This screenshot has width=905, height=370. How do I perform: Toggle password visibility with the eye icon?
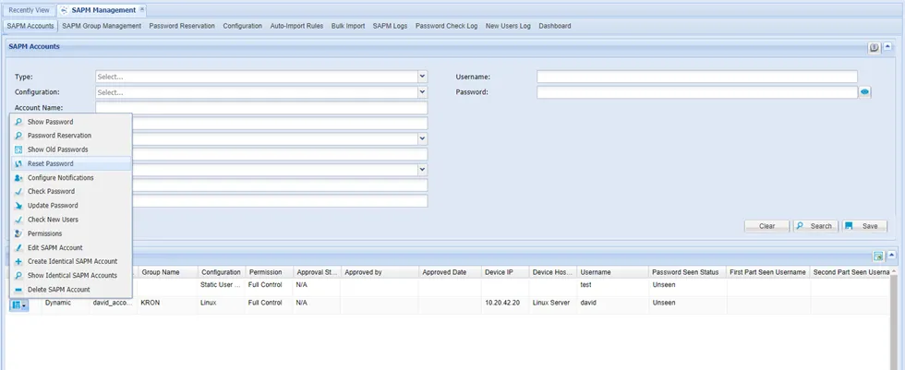coord(864,92)
